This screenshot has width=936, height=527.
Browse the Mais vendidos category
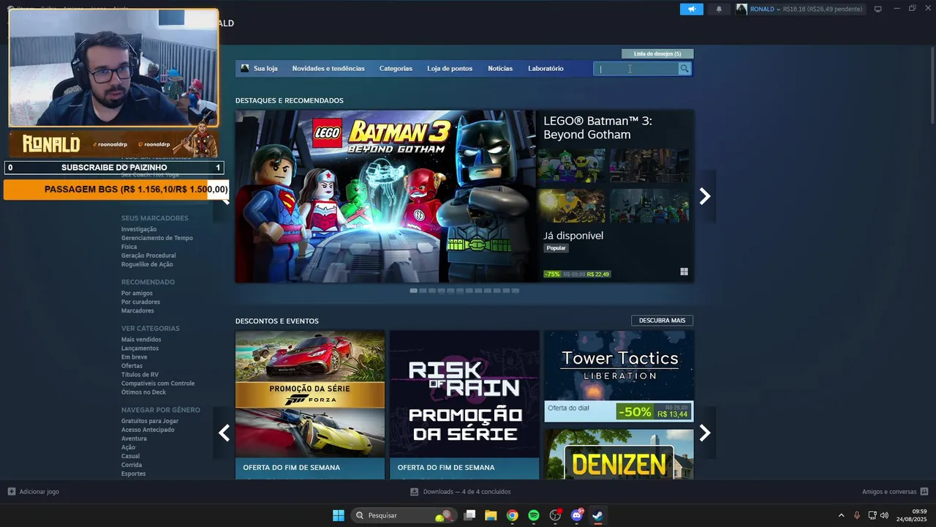click(x=141, y=340)
